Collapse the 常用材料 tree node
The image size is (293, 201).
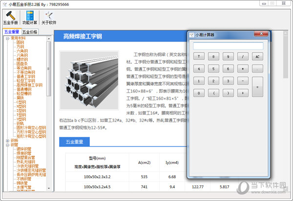point(7,38)
